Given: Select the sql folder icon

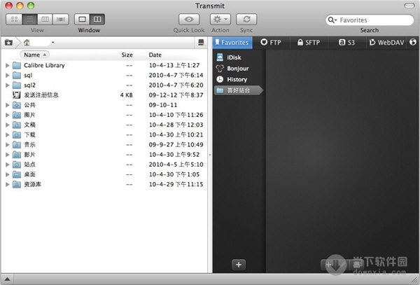Looking at the screenshot, I should coord(17,75).
